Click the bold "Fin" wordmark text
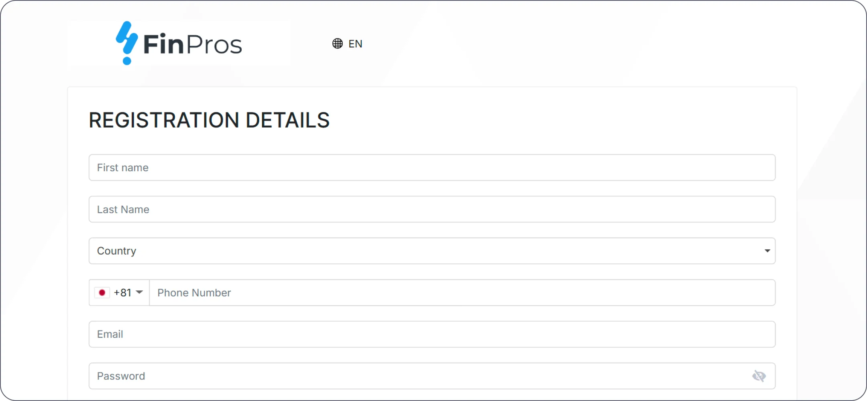This screenshot has width=867, height=401. [x=163, y=45]
